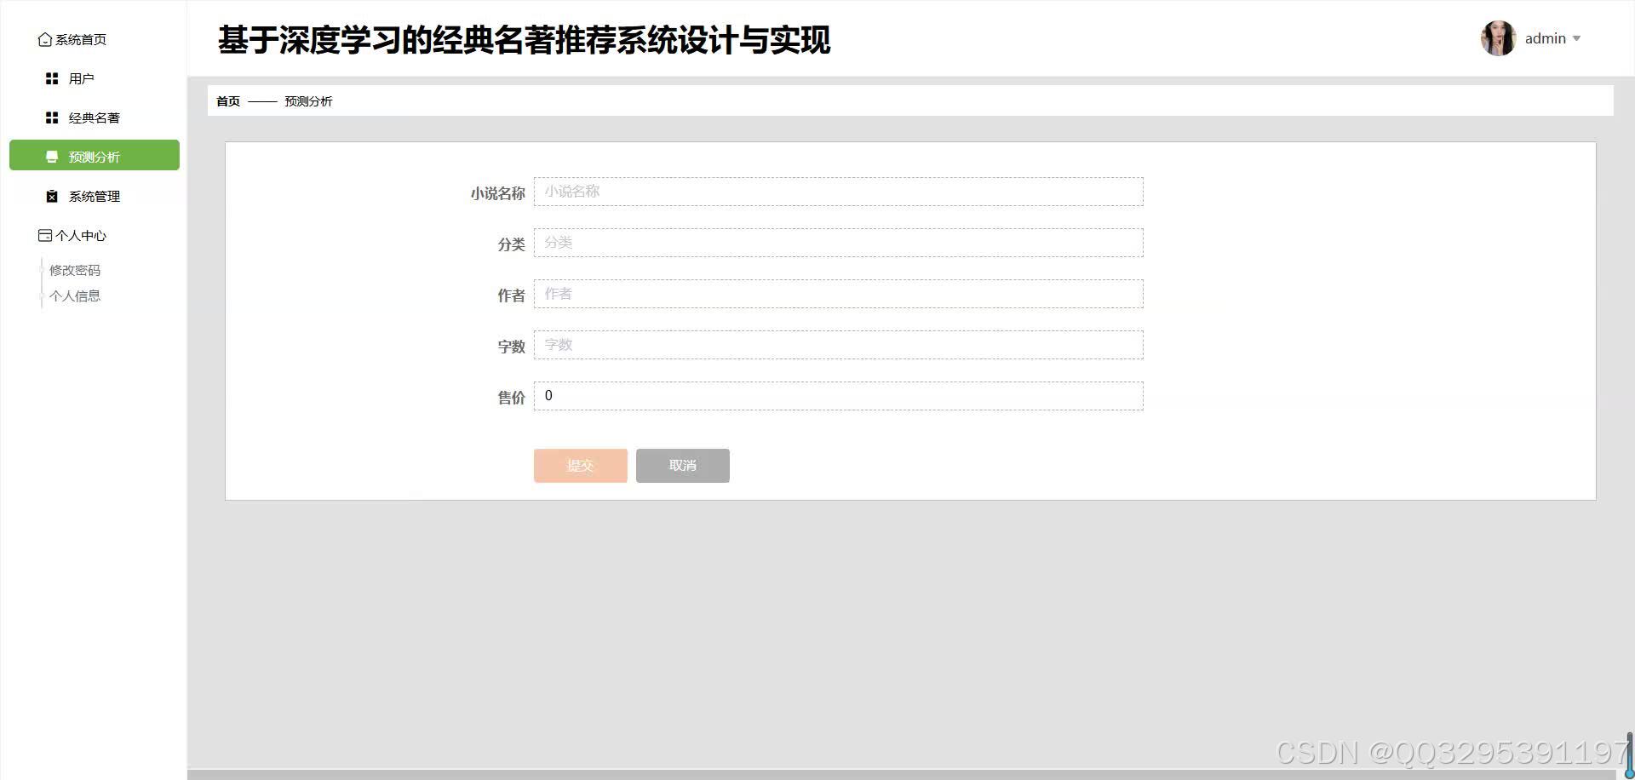Viewport: 1635px width, 780px height.
Task: Select 预测分析 in the sidebar
Action: click(94, 156)
